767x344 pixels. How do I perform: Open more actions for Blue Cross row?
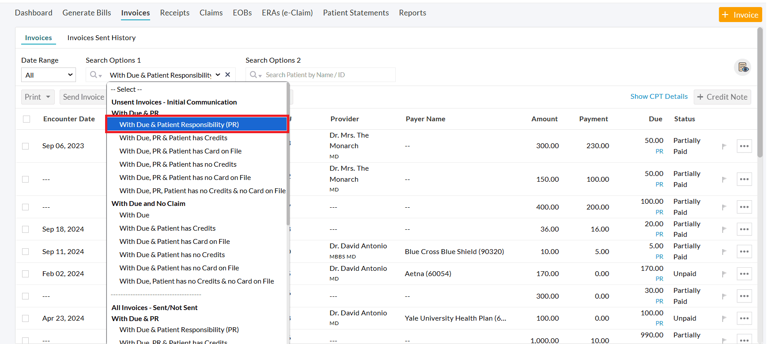coord(744,251)
